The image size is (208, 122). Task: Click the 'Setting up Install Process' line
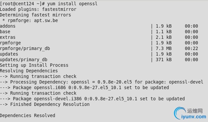pos(34,65)
